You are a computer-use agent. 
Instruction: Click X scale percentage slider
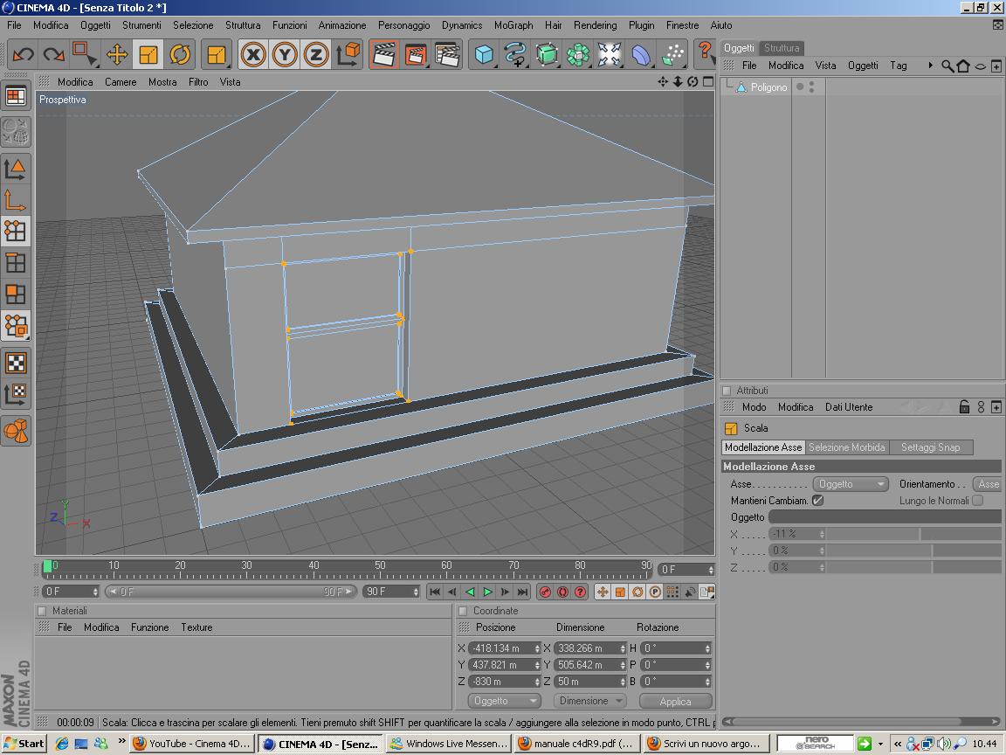(x=913, y=534)
